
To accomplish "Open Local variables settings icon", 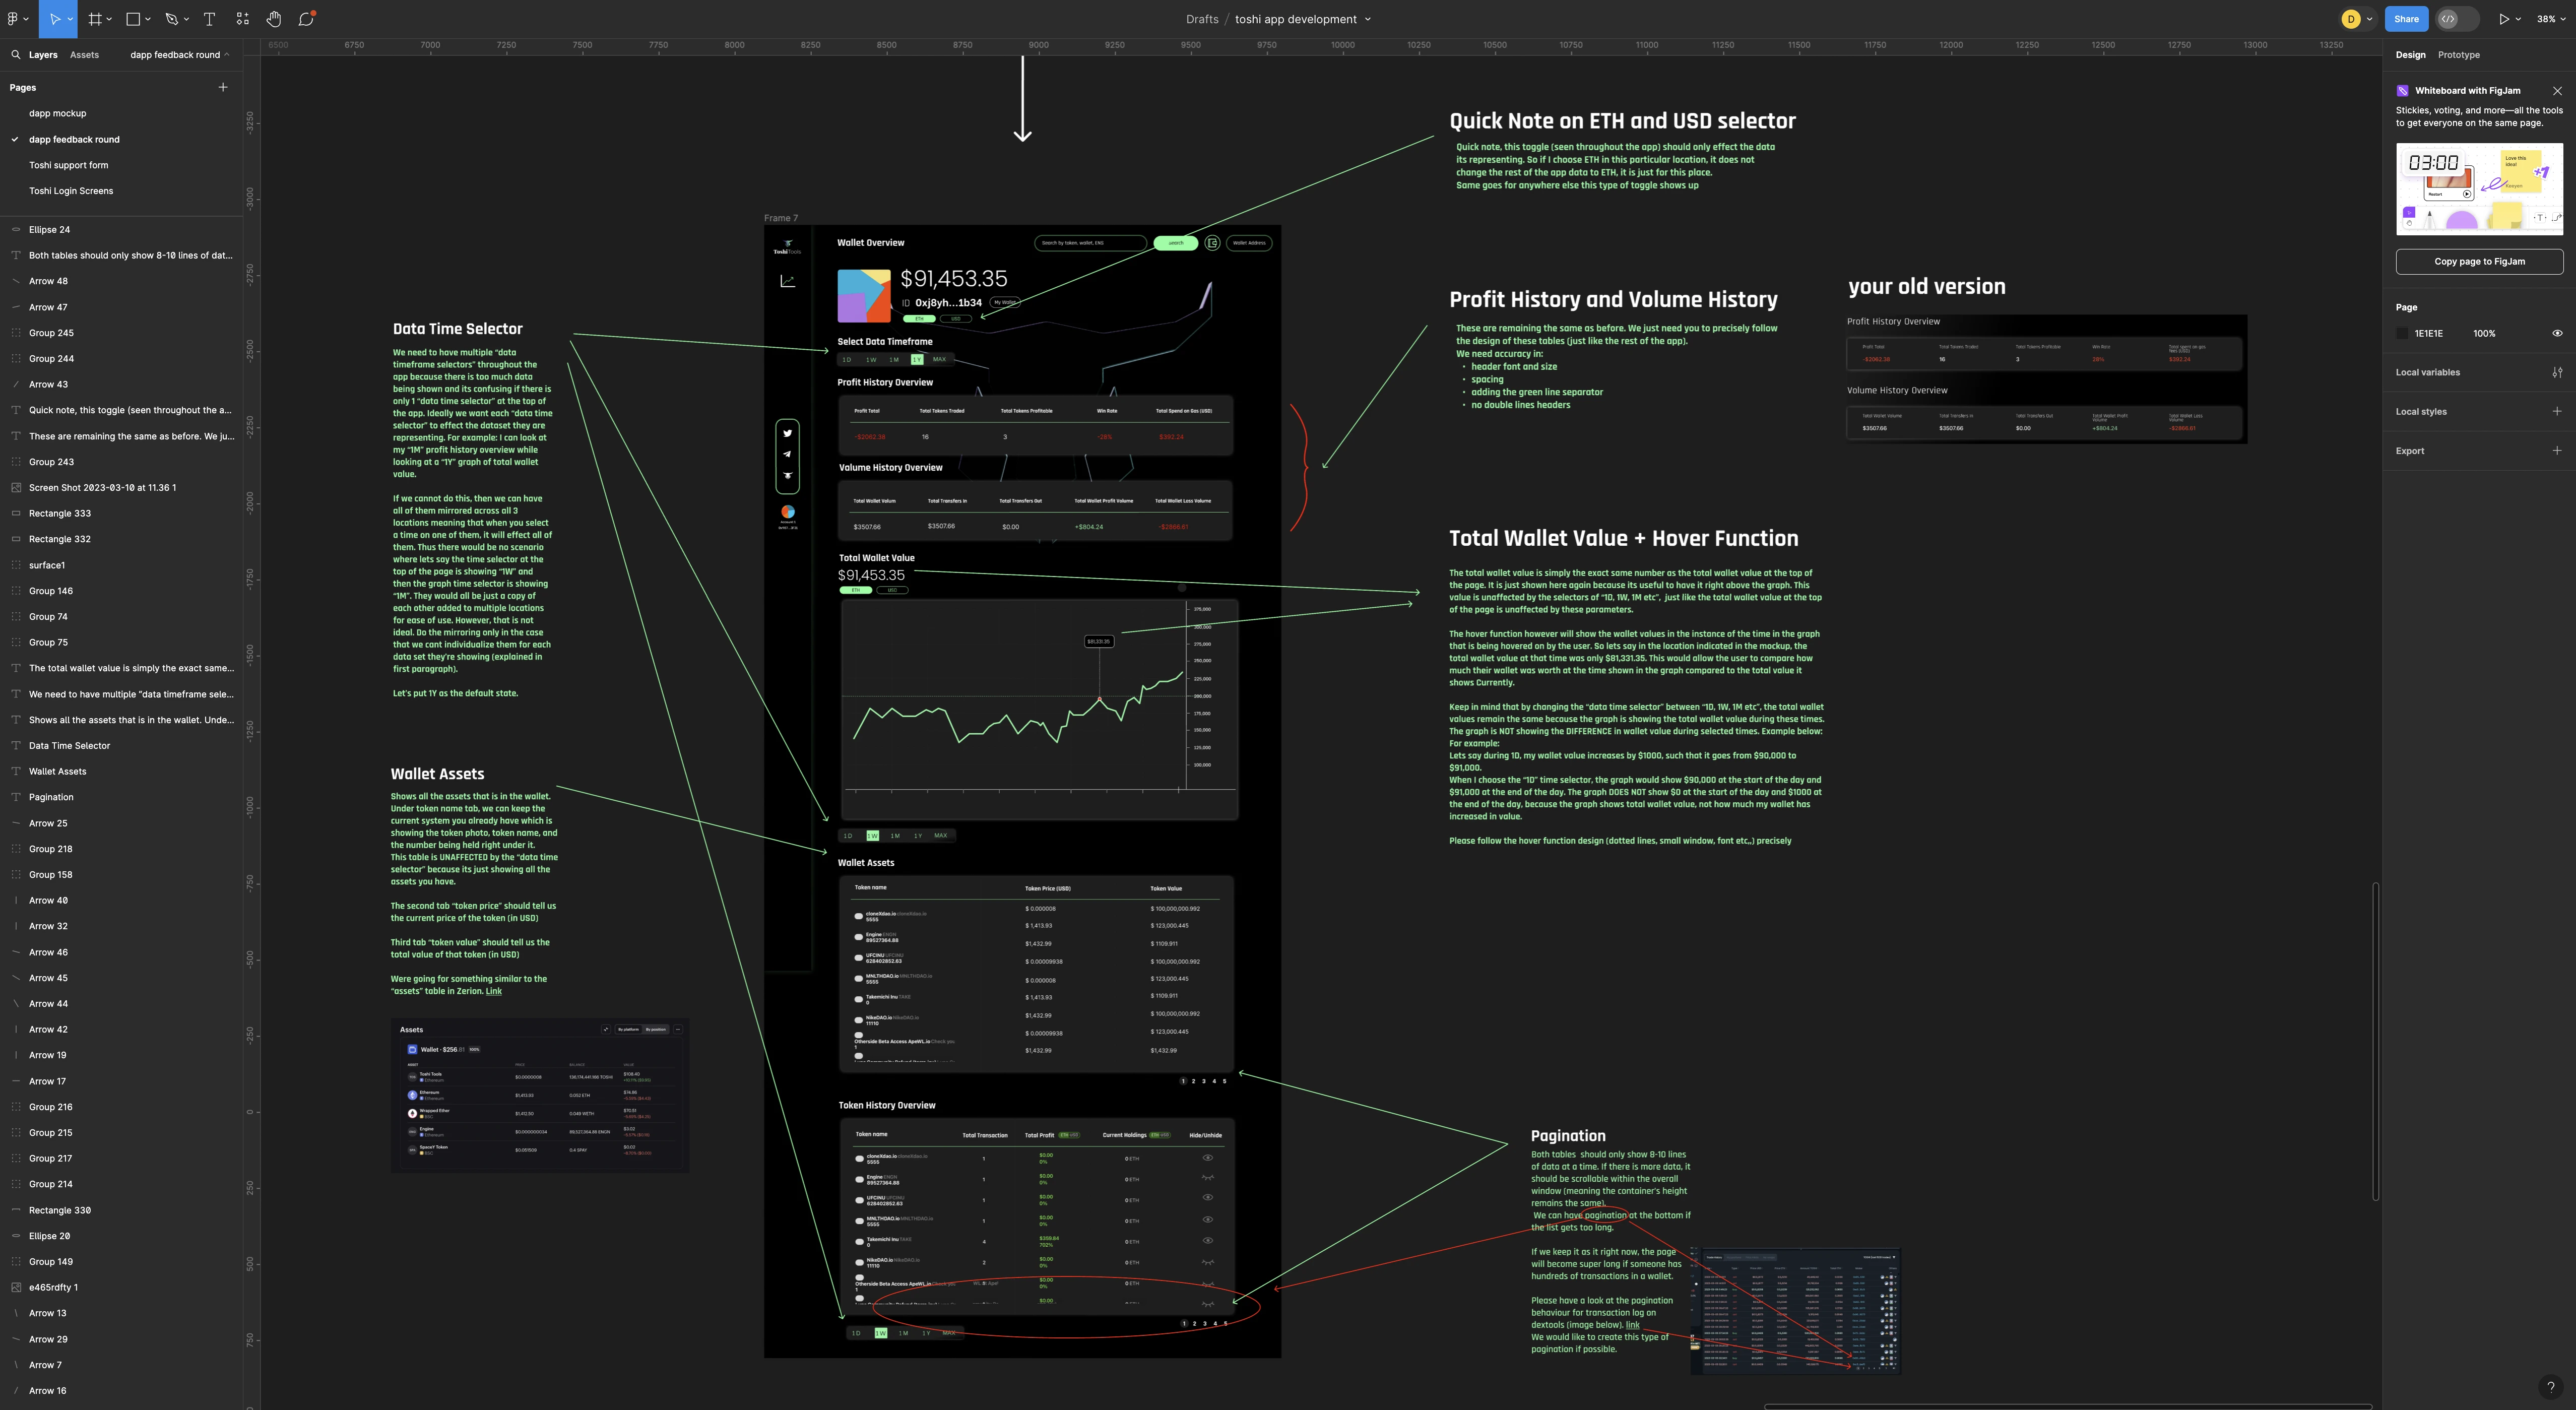I will (2557, 372).
